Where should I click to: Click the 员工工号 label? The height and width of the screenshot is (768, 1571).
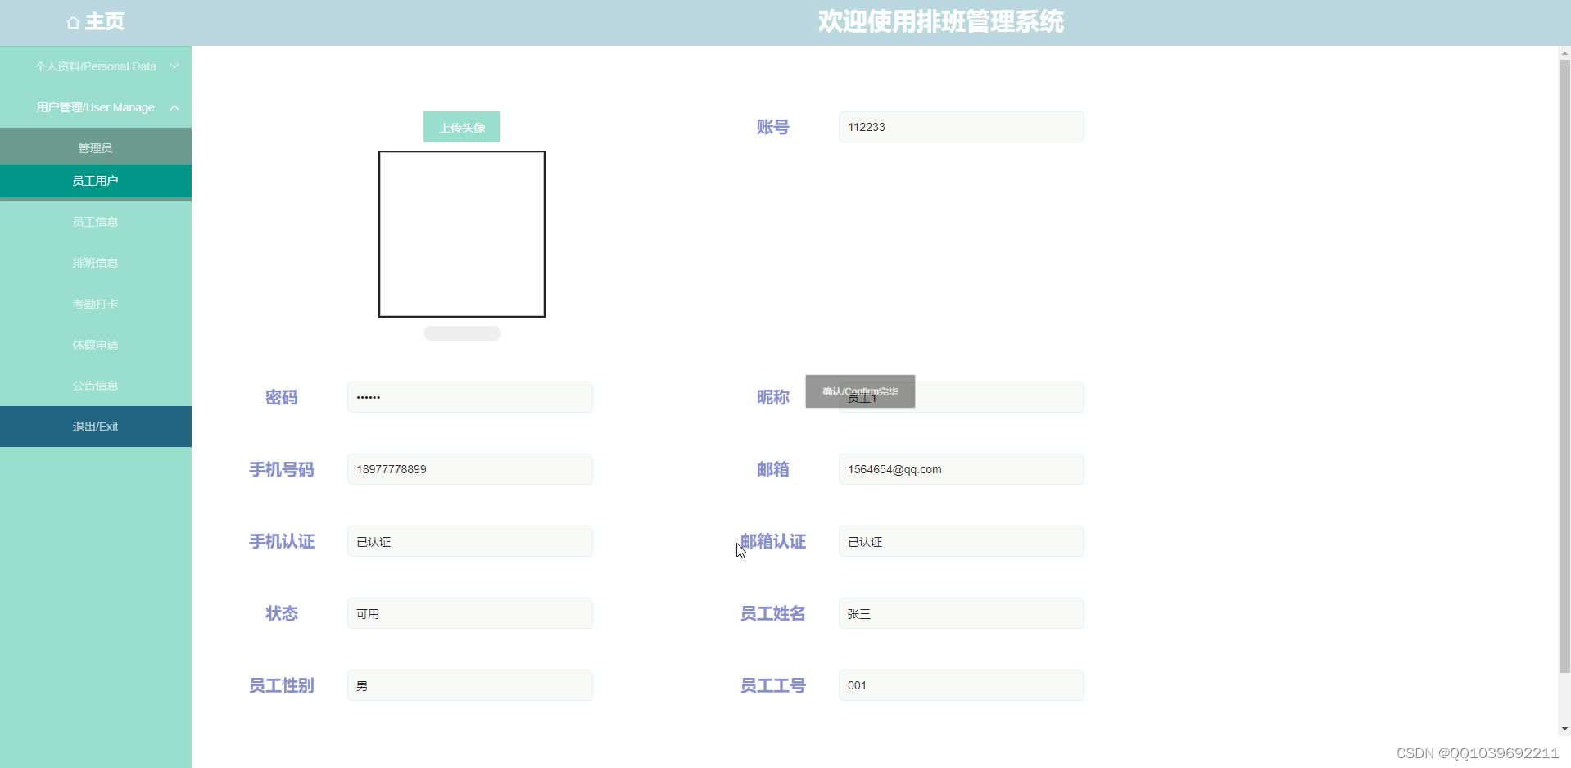(x=773, y=685)
